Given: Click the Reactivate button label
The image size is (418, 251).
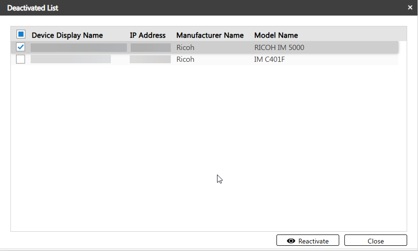Looking at the screenshot, I should (x=313, y=241).
